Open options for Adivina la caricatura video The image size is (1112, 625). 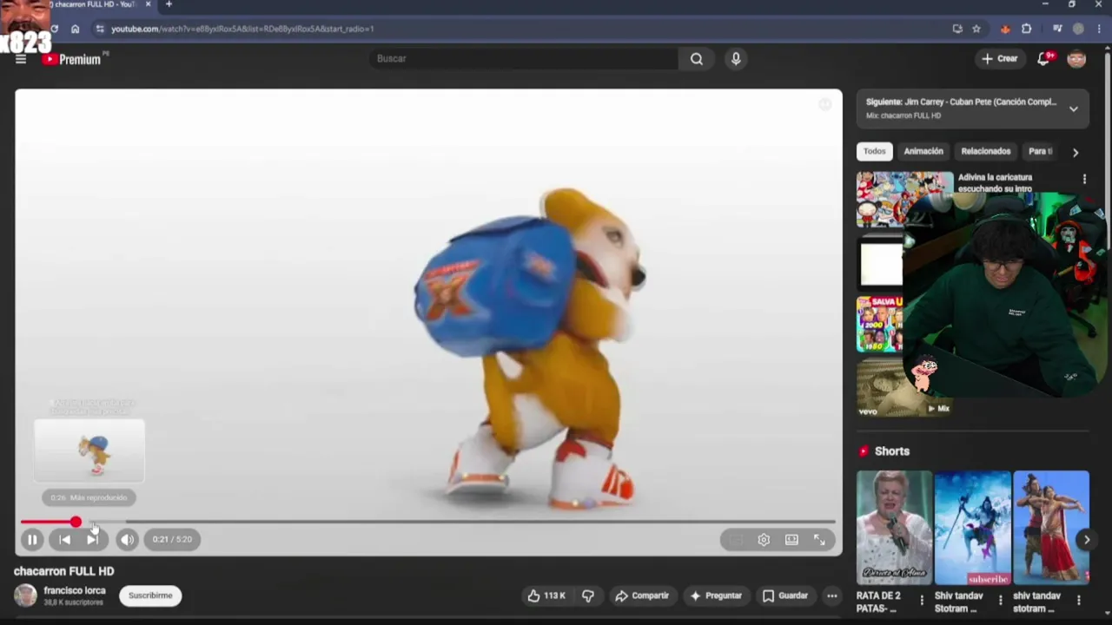coord(1084,179)
